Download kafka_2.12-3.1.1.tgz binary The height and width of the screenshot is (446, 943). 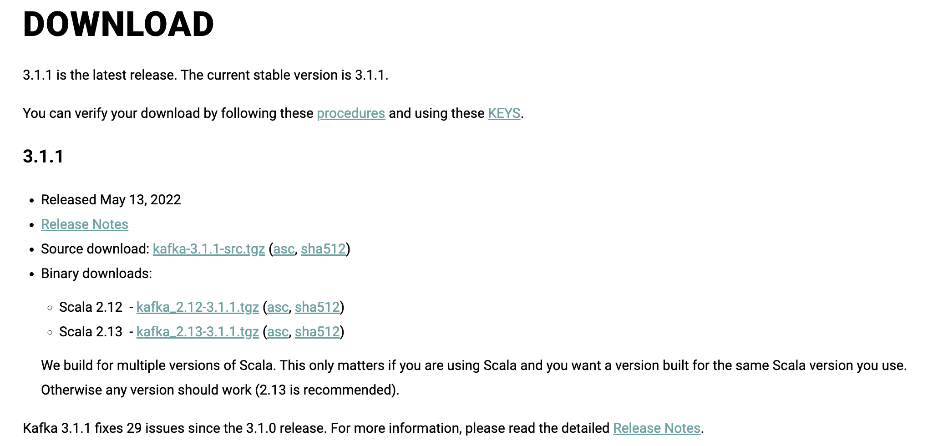point(198,307)
